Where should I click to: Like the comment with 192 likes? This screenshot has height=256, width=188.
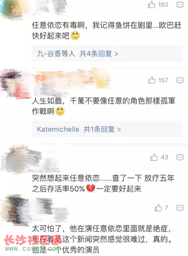tap(152, 5)
